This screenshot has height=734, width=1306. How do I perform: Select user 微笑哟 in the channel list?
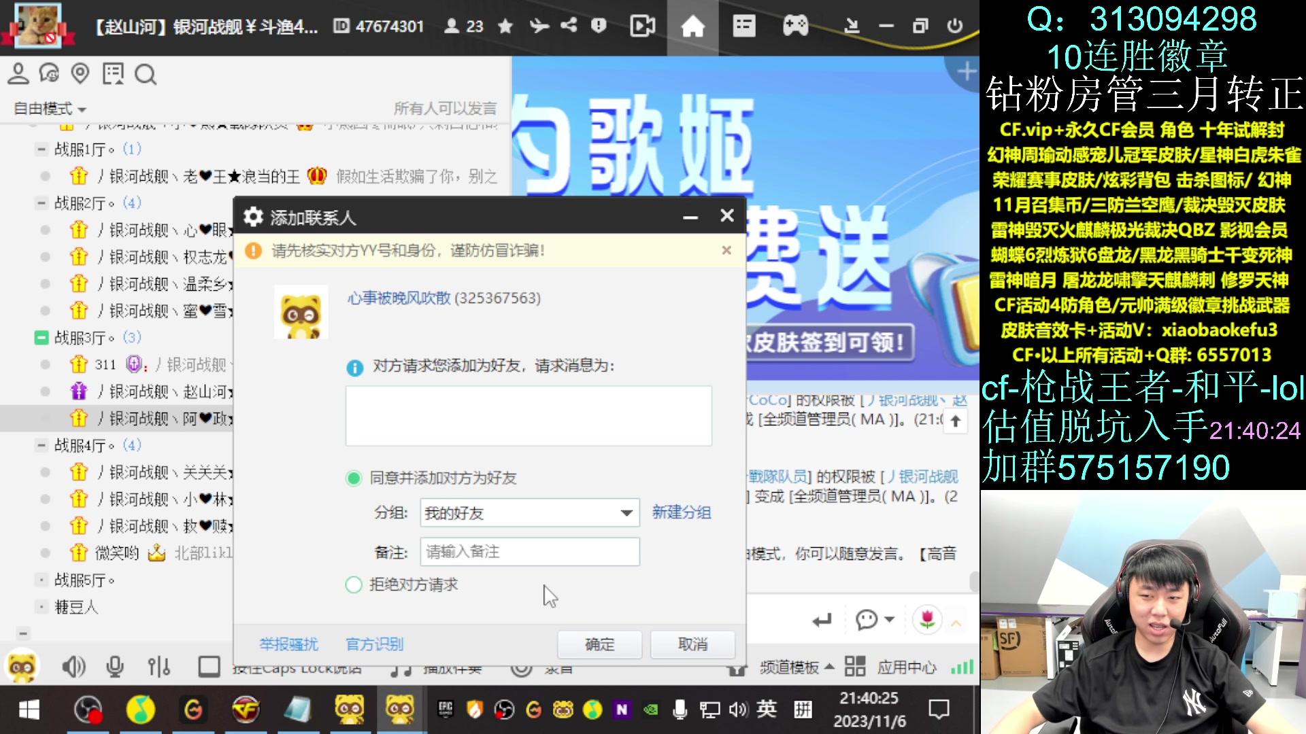pos(117,553)
